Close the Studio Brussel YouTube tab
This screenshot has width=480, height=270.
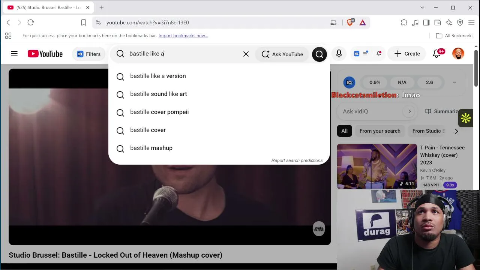pos(88,7)
